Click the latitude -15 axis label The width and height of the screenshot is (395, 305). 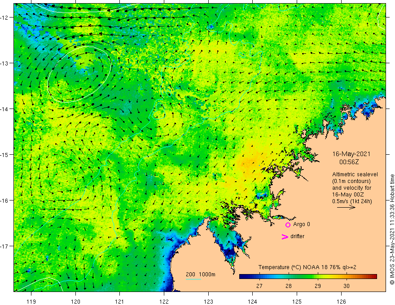pyautogui.click(x=4, y=154)
